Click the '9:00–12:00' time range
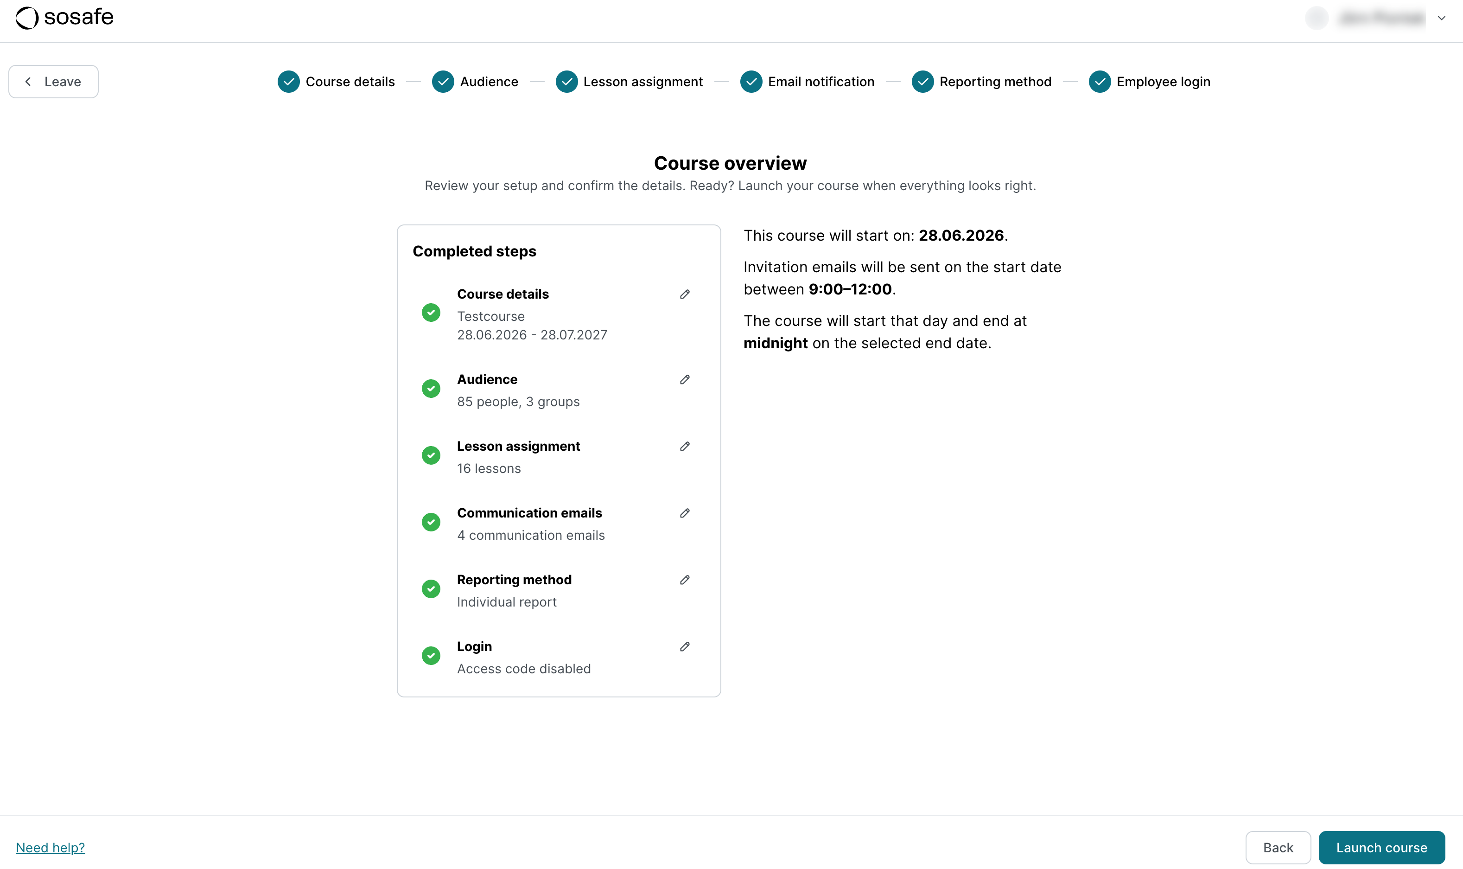This screenshot has height=869, width=1463. tap(850, 289)
